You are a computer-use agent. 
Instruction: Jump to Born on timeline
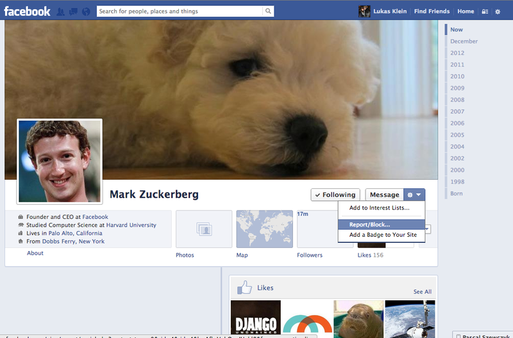(457, 194)
